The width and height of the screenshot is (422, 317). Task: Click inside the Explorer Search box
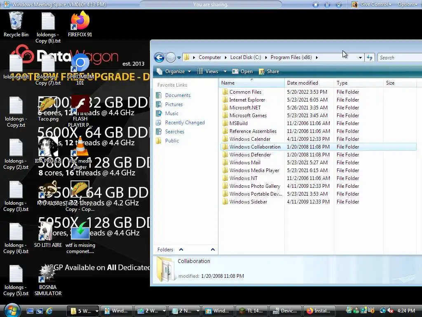[x=400, y=57]
